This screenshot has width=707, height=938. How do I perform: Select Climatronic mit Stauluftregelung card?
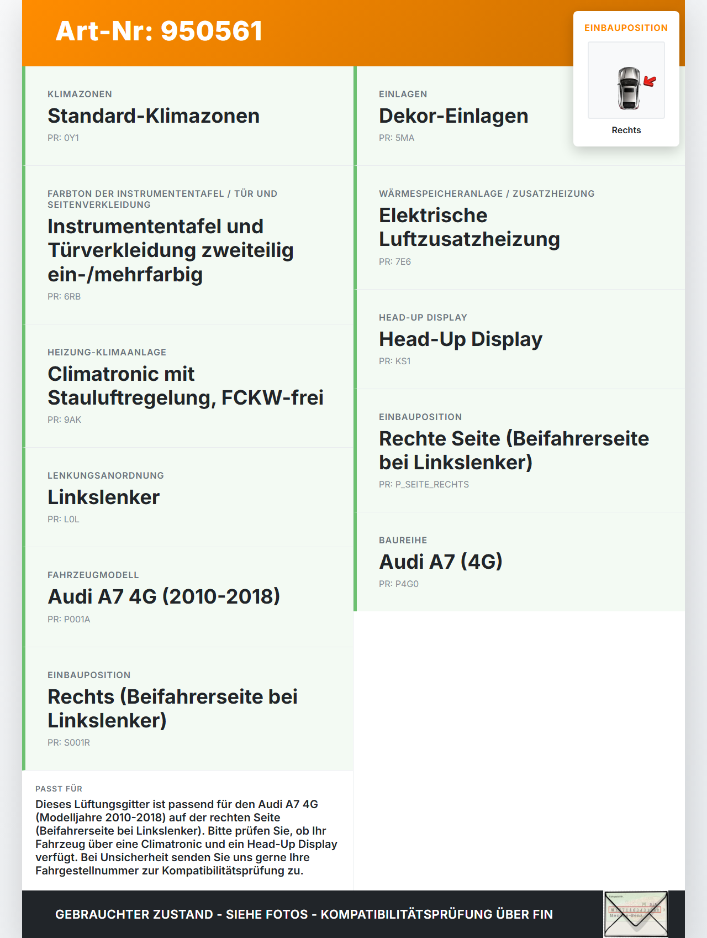click(188, 386)
